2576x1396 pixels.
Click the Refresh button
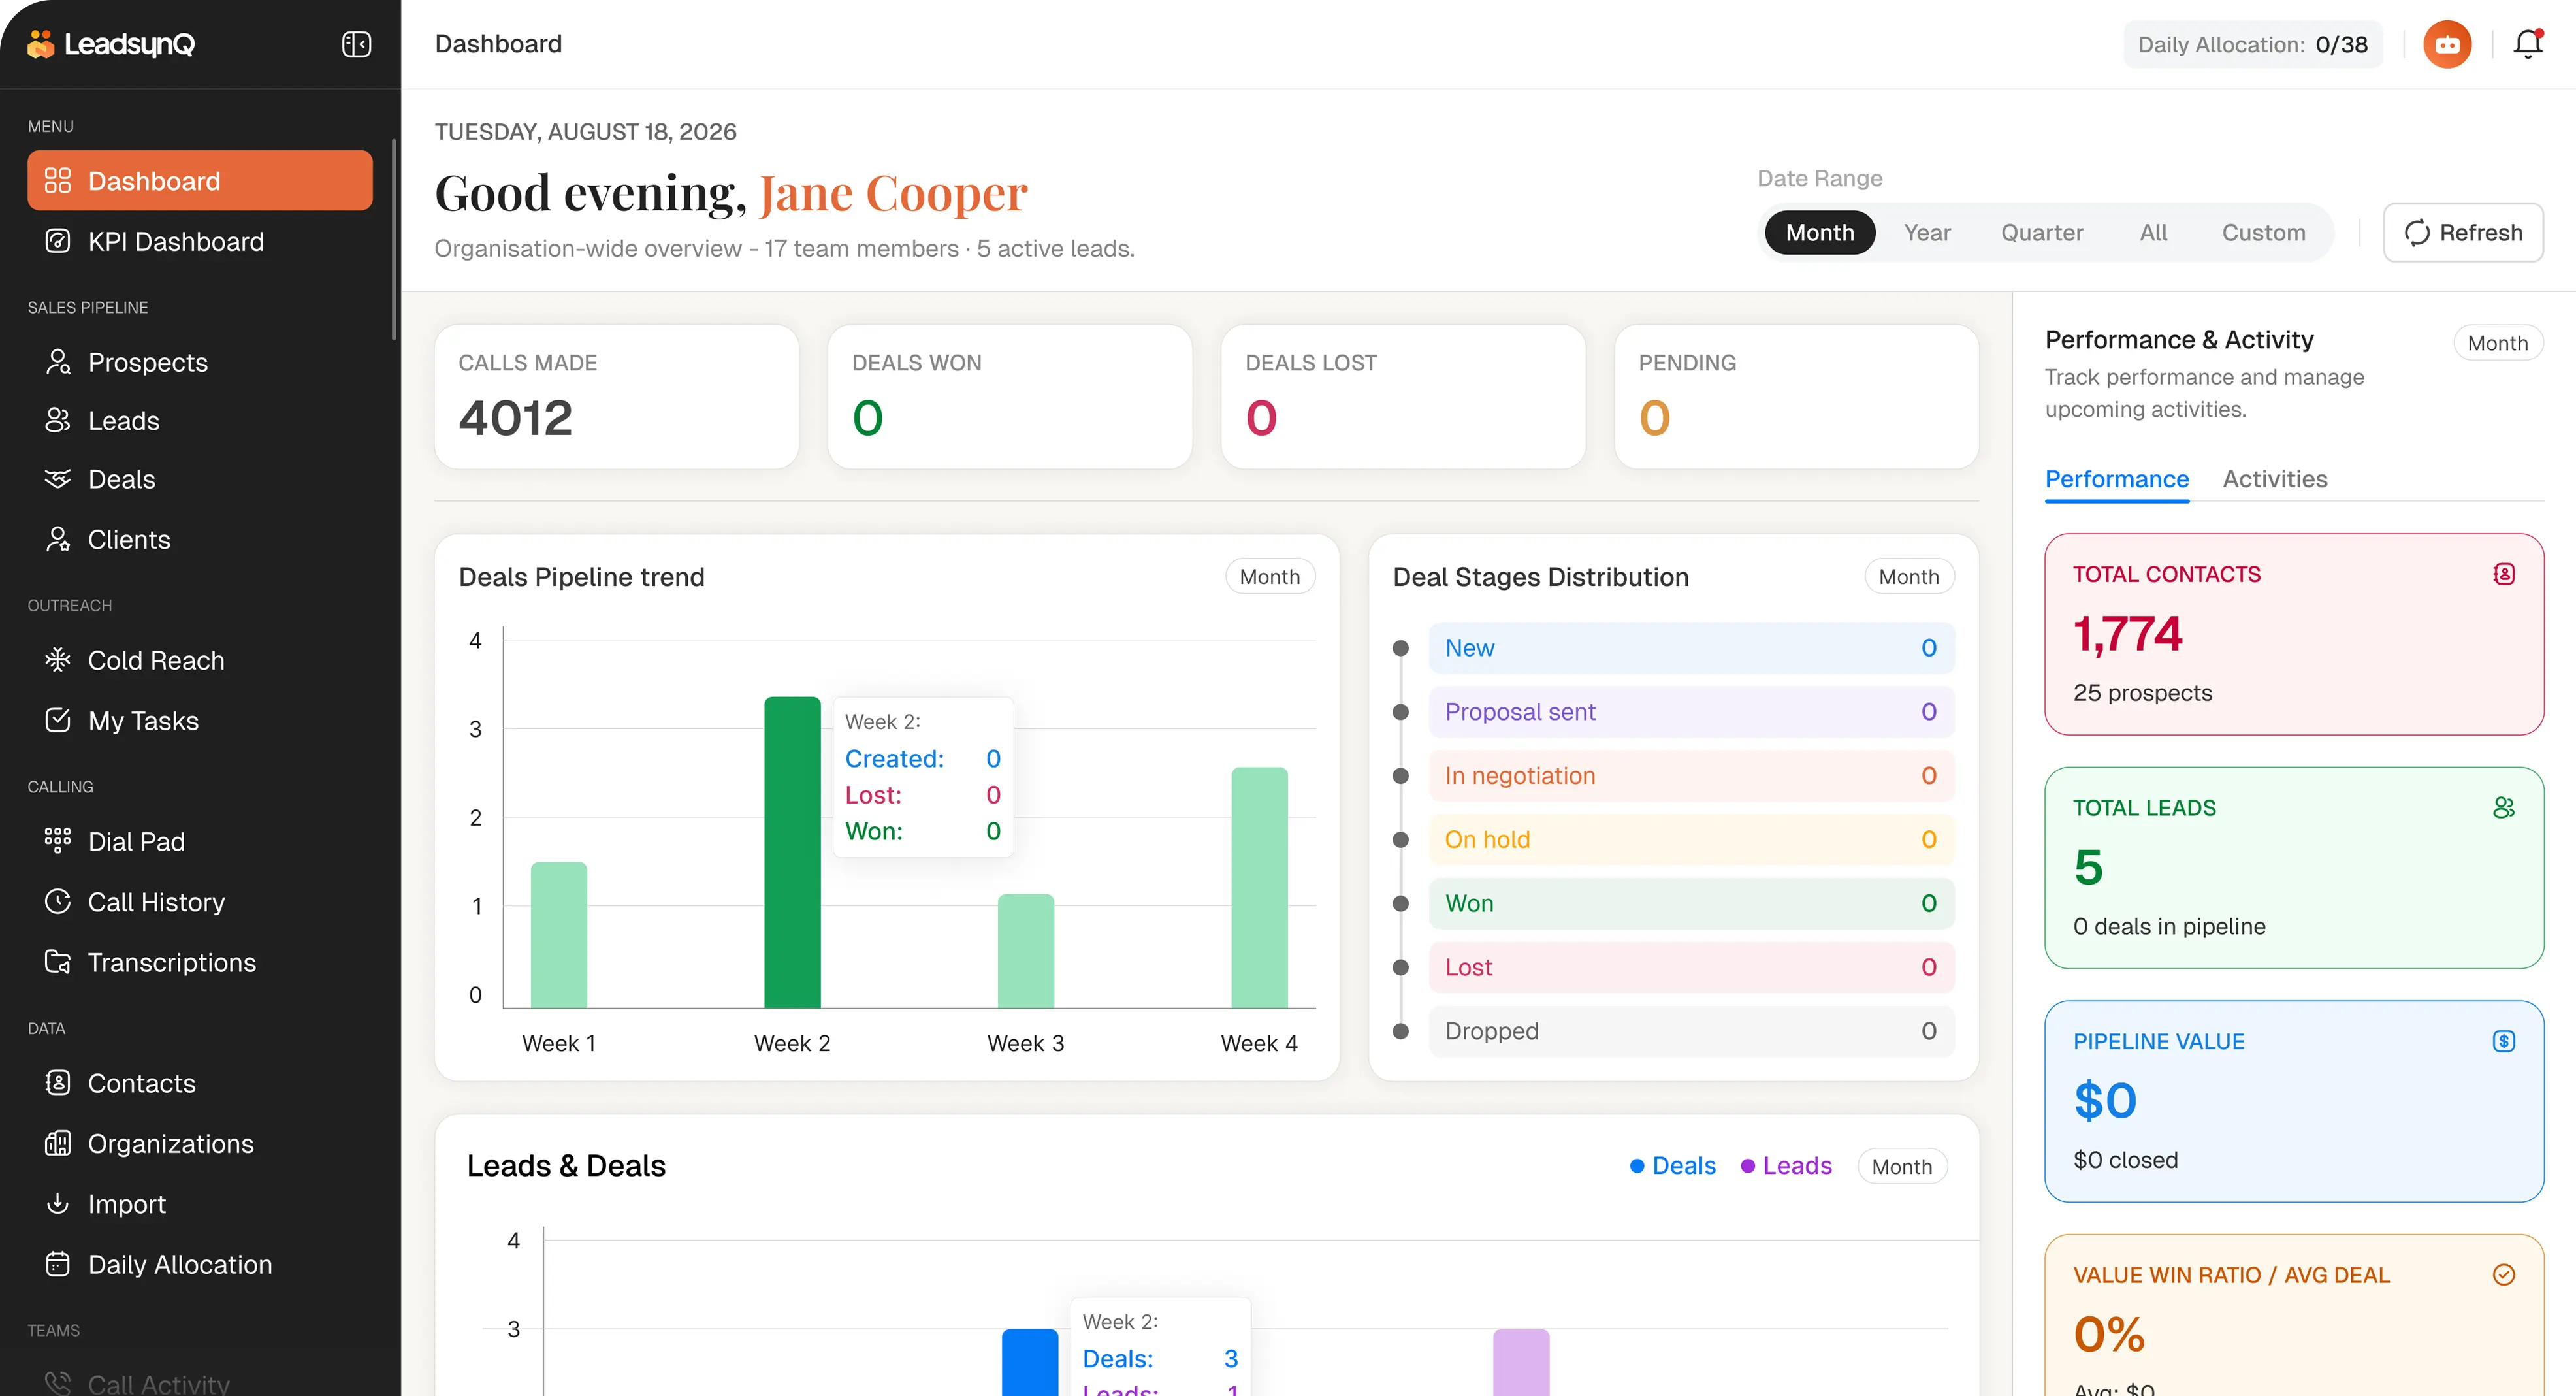[x=2463, y=233]
